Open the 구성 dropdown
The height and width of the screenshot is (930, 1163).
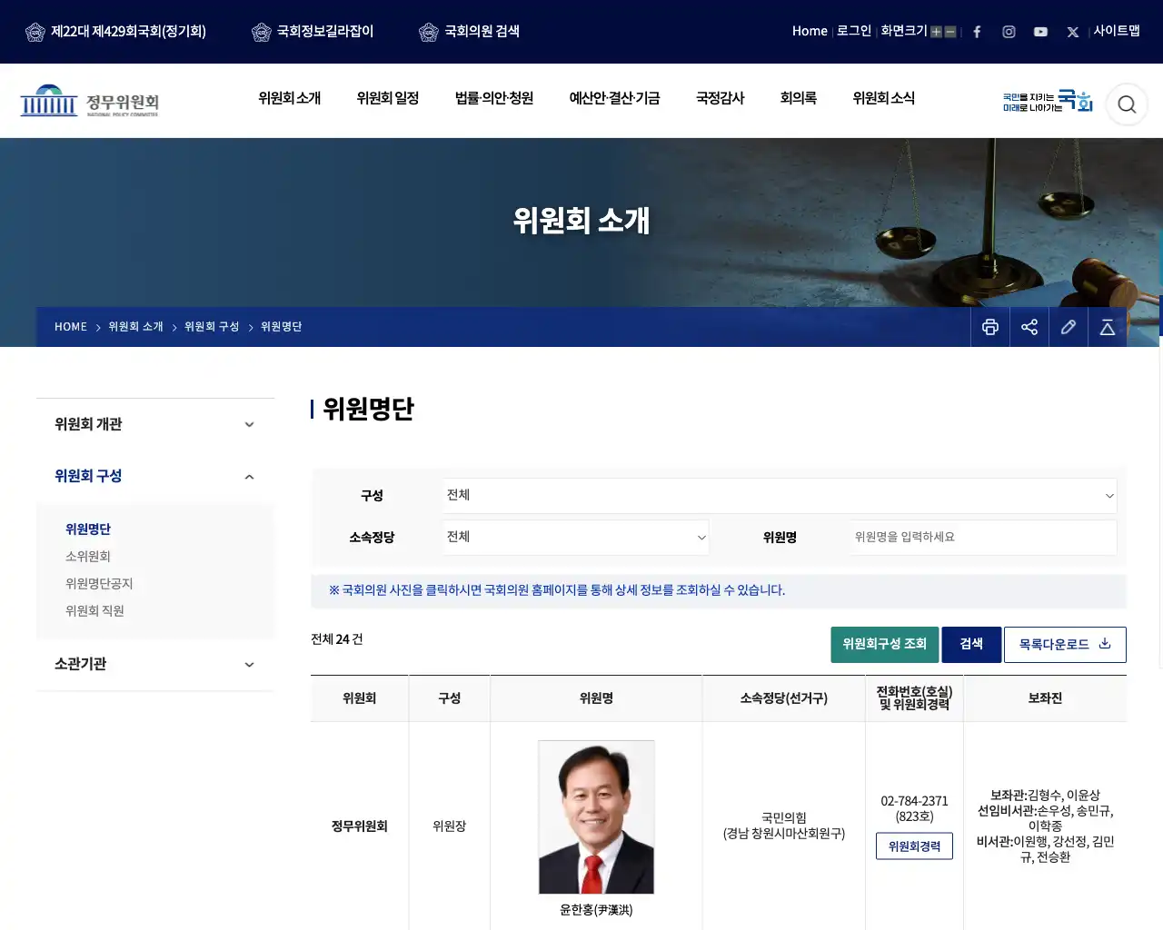(780, 496)
